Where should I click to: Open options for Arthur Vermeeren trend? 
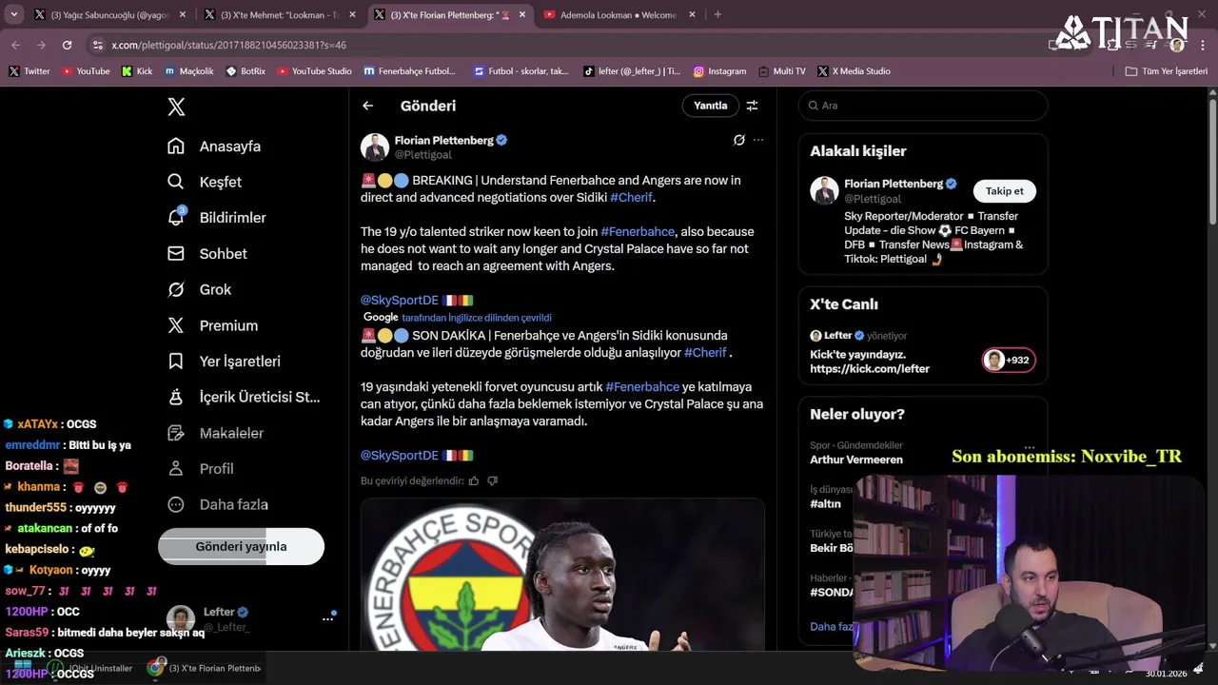pos(1030,446)
